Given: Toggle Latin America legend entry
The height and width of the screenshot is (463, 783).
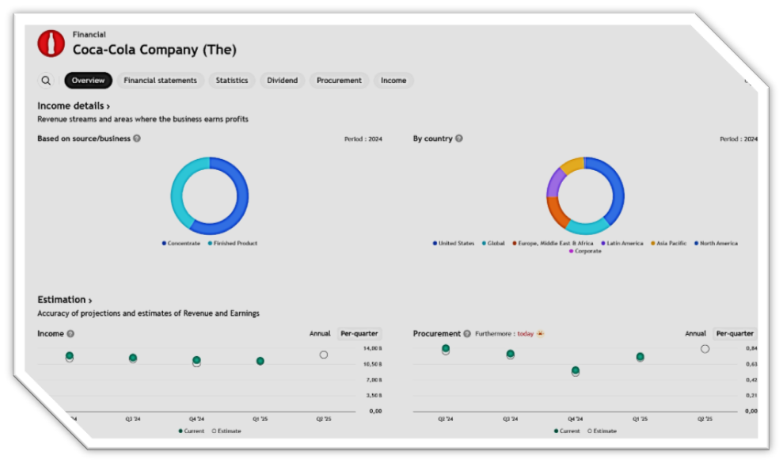Looking at the screenshot, I should tap(622, 243).
